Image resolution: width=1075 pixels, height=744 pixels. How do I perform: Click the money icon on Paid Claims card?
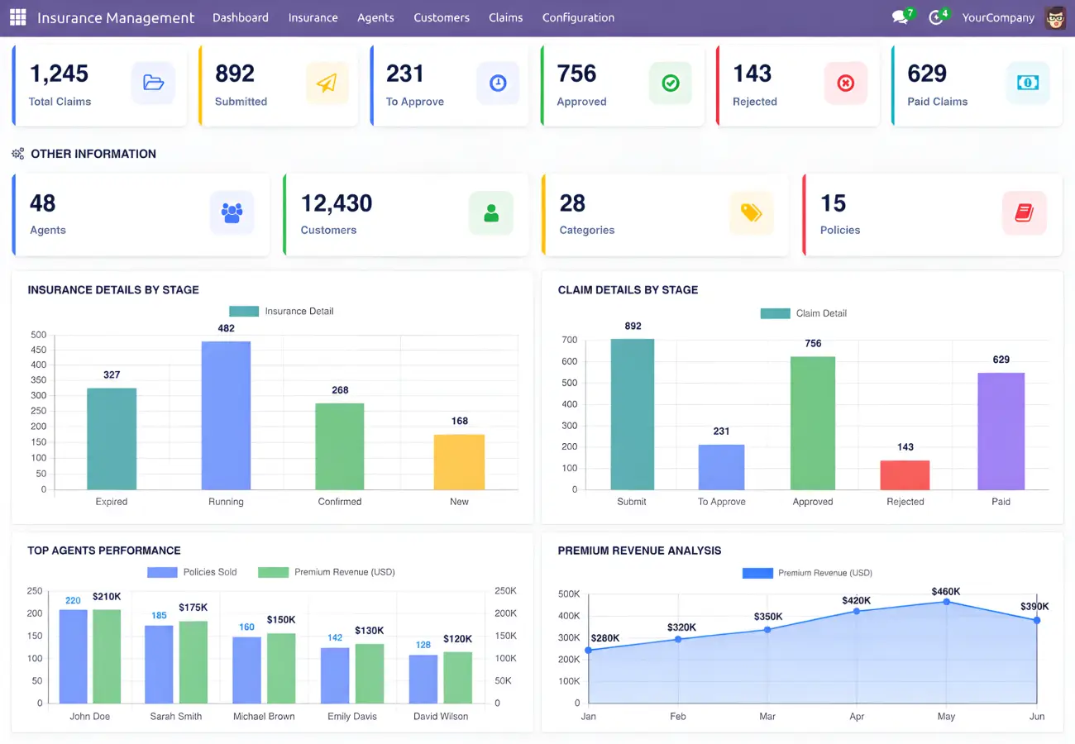tap(1028, 83)
